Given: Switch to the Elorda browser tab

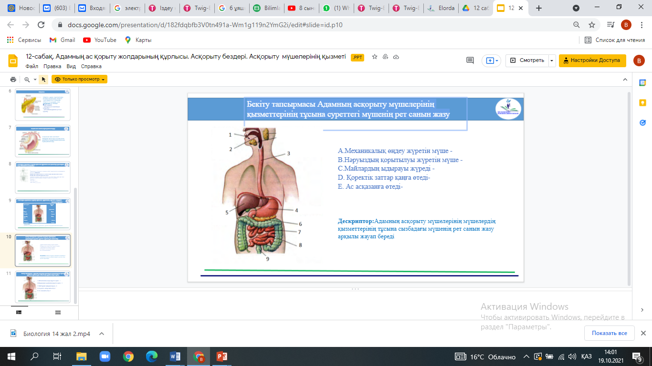Looking at the screenshot, I should pos(441,8).
